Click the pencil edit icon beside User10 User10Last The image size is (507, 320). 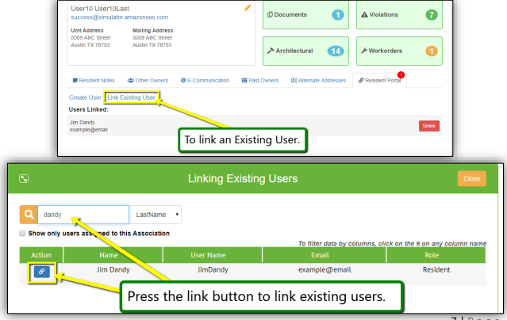[x=248, y=8]
